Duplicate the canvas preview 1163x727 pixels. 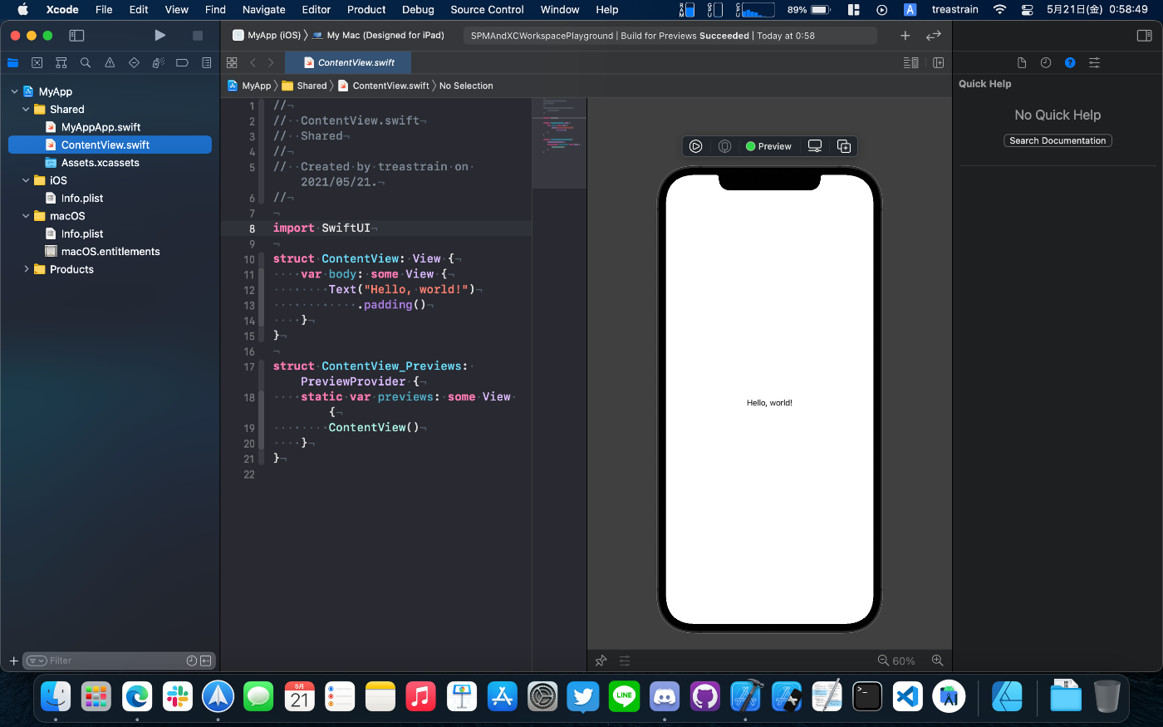tap(844, 146)
